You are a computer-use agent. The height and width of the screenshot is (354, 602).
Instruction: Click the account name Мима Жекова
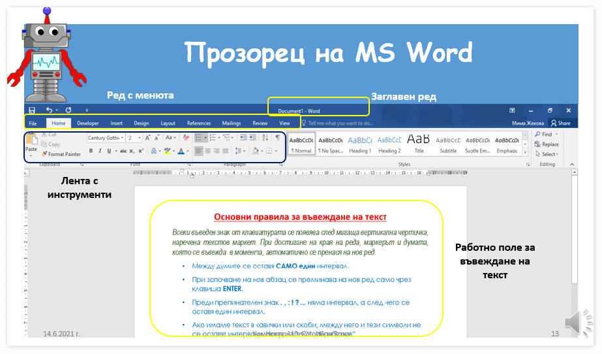tap(528, 123)
